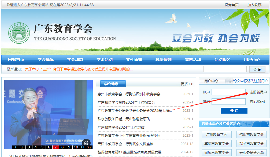The width and height of the screenshot is (270, 157).
Task: Switch slideshow to slide 5
Action: pos(42,147)
